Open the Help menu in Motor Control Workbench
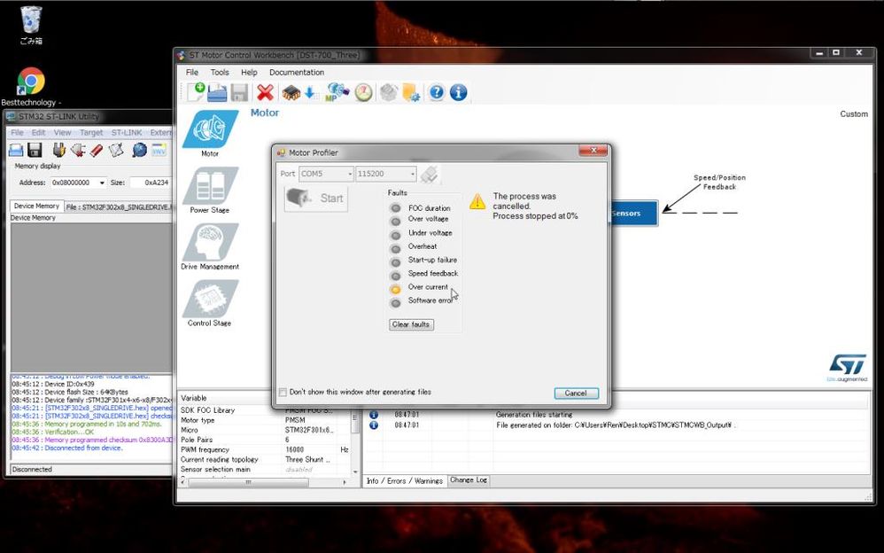884x553 pixels. click(249, 73)
